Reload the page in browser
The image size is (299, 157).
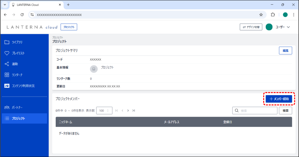pyautogui.click(x=22, y=15)
